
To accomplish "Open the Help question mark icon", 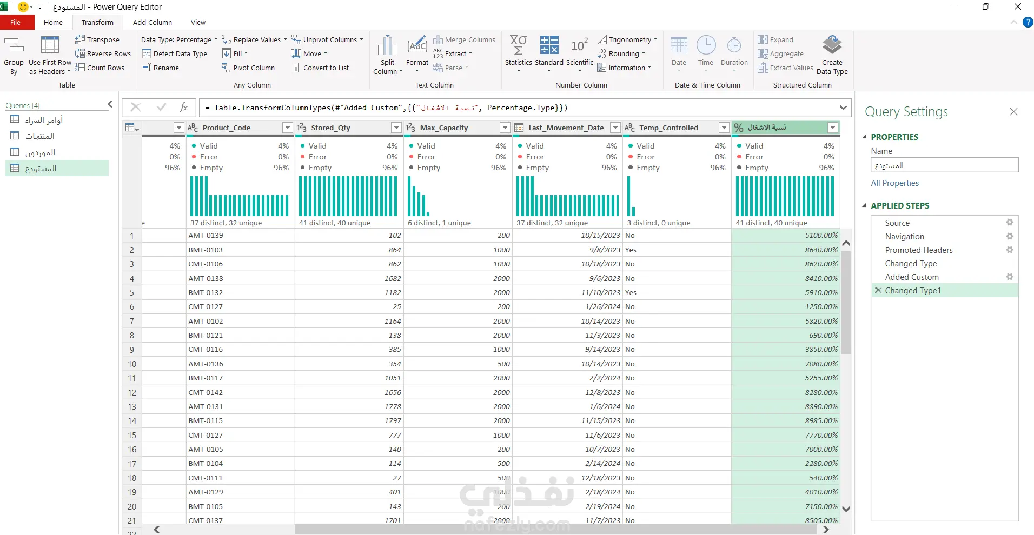I will (1028, 22).
